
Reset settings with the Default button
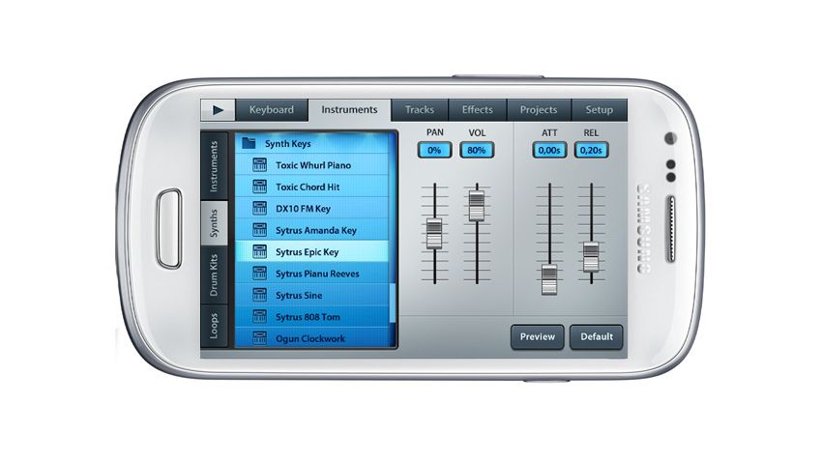click(x=596, y=336)
